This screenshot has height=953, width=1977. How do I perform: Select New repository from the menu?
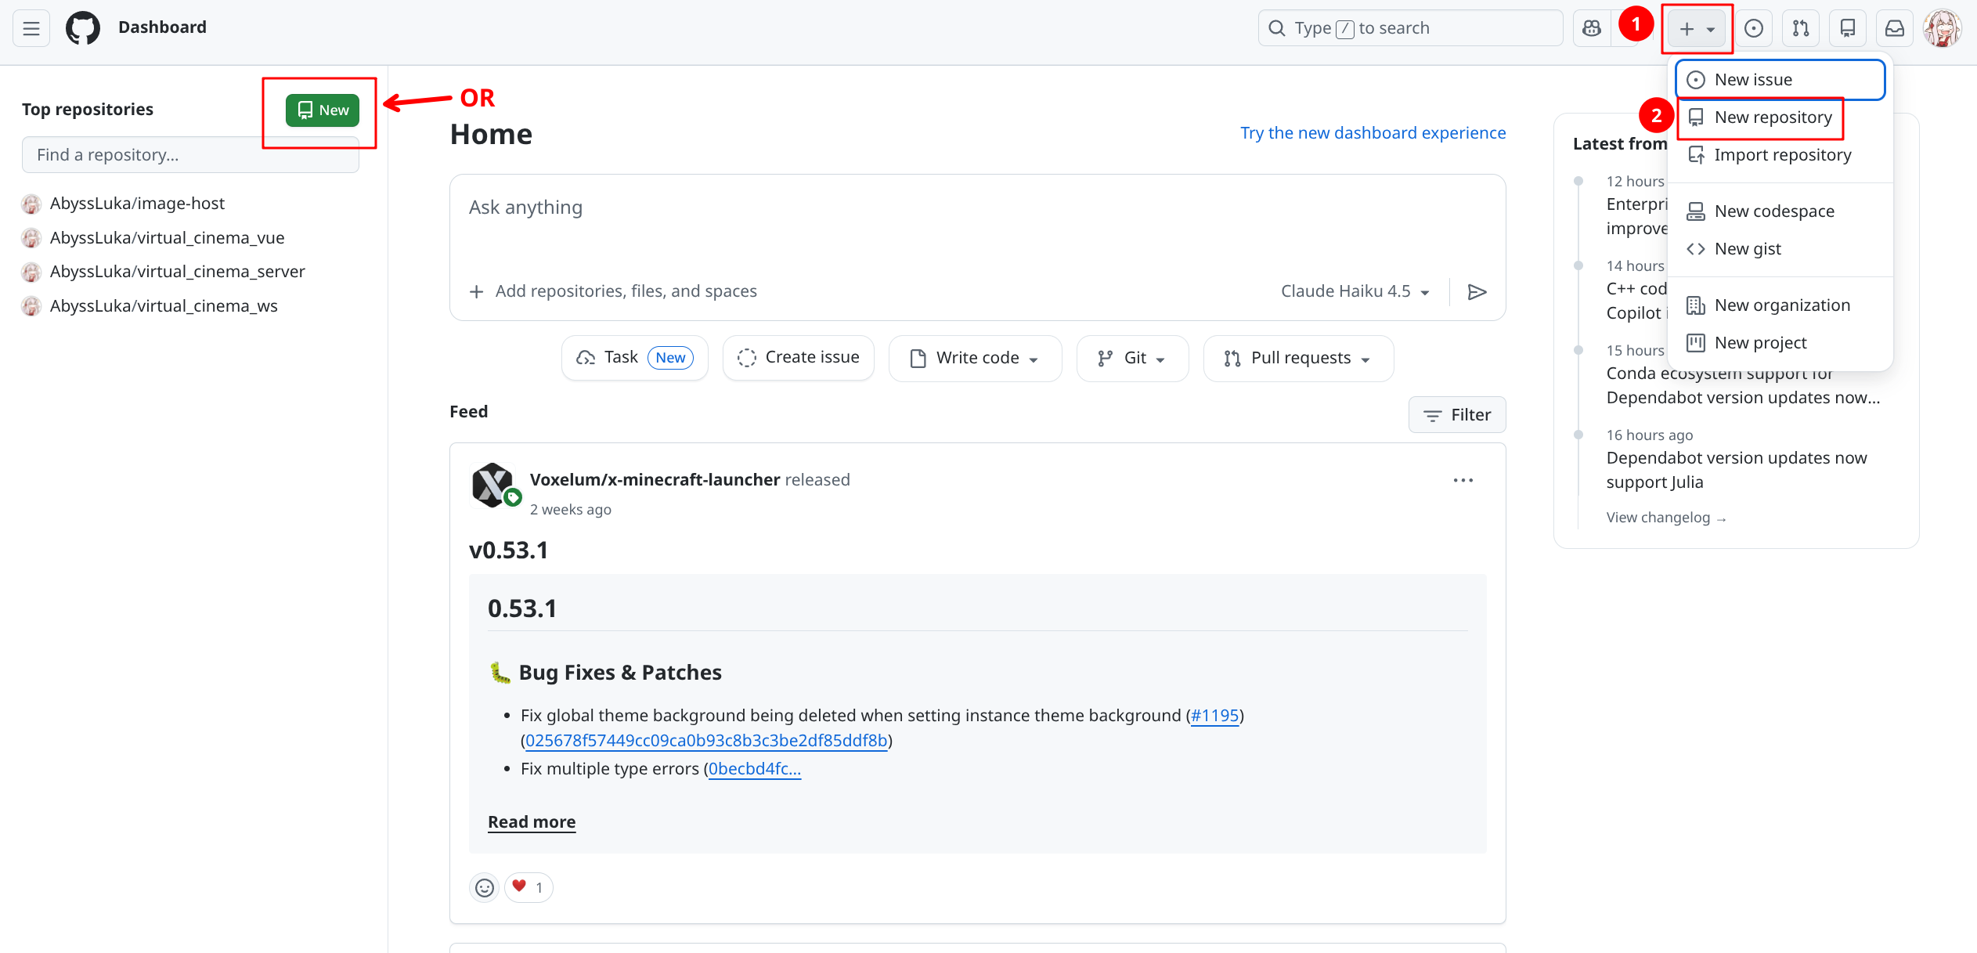coord(1773,117)
